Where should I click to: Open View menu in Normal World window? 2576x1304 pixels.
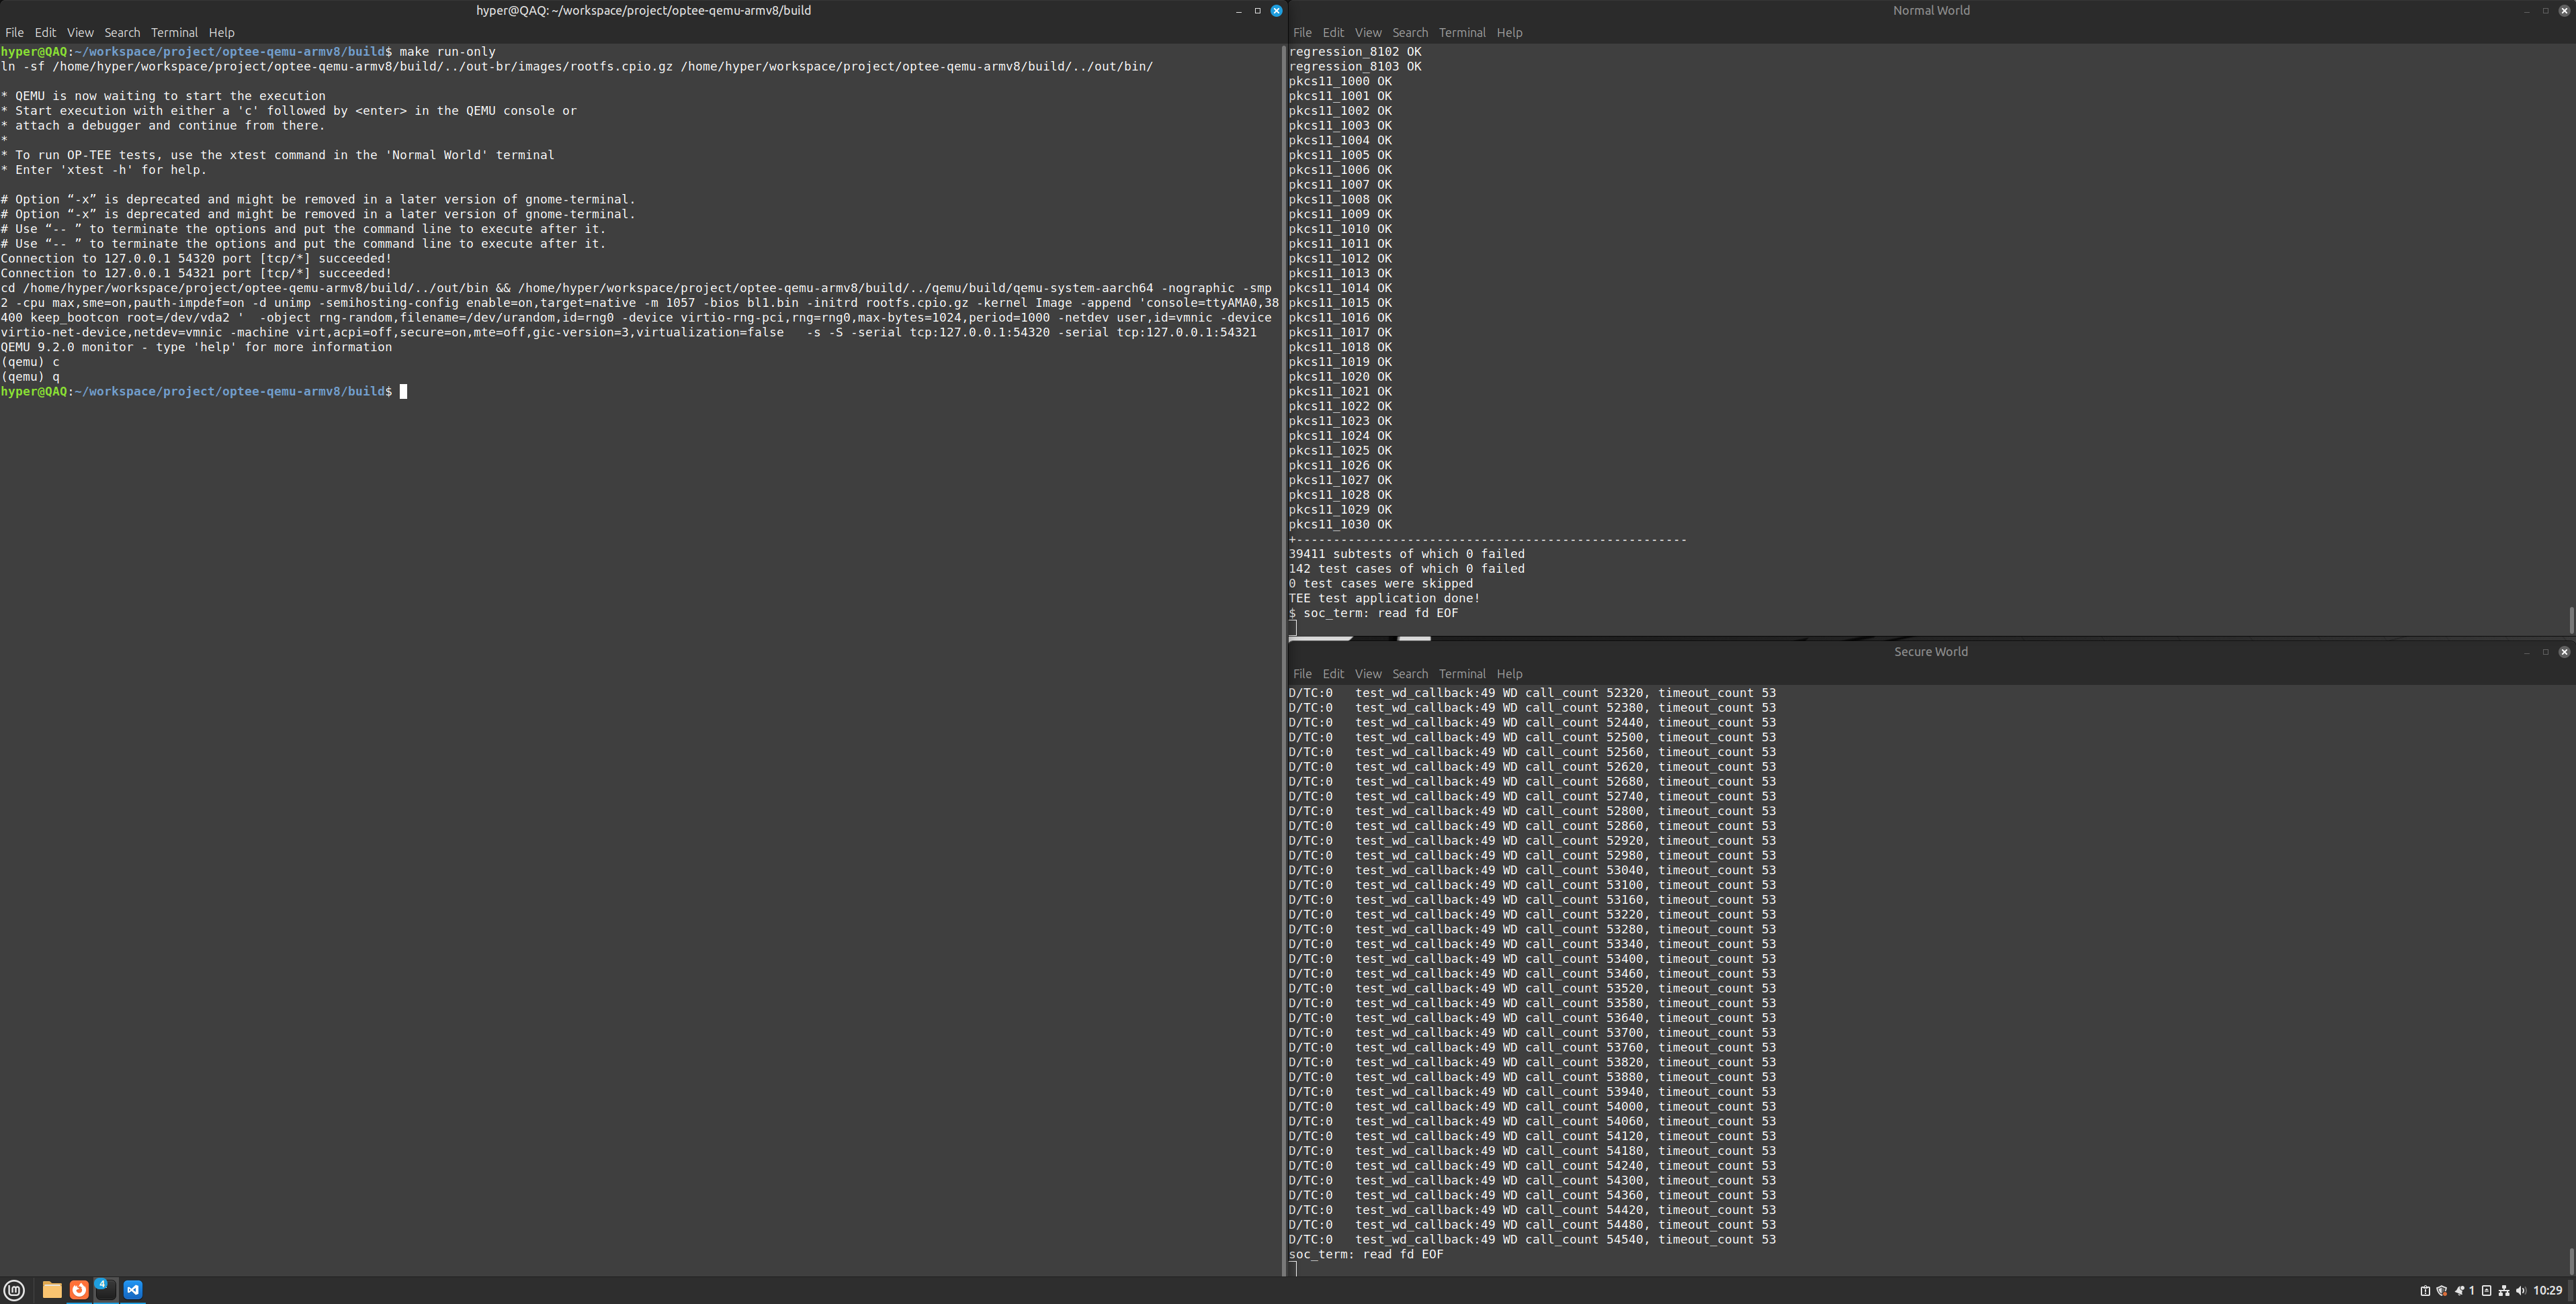(1368, 33)
